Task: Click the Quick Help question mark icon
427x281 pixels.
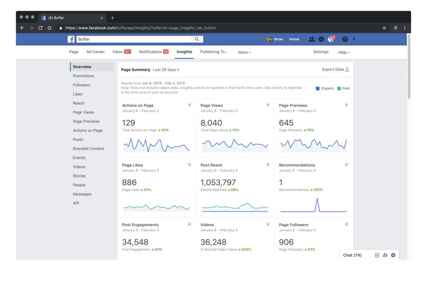Action: [x=345, y=39]
